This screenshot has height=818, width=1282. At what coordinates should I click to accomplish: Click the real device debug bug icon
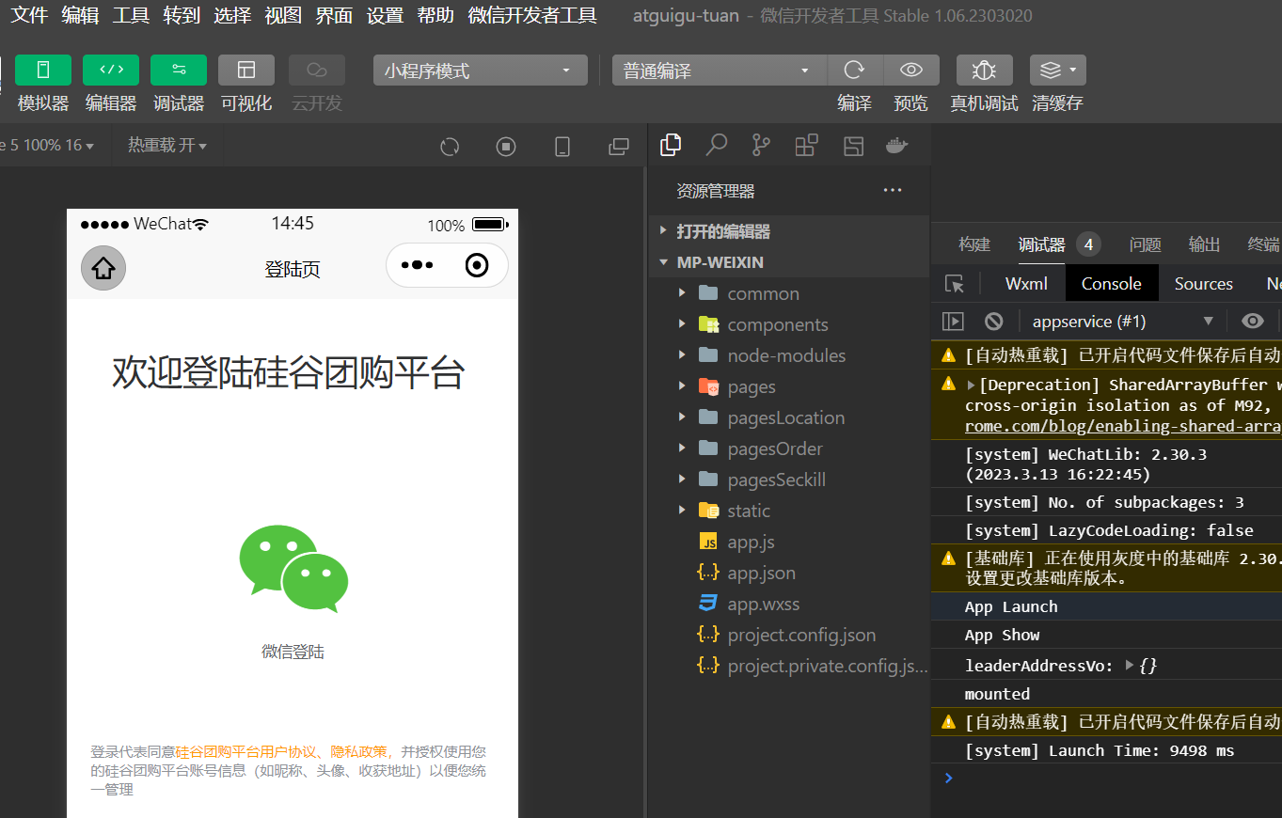click(984, 71)
